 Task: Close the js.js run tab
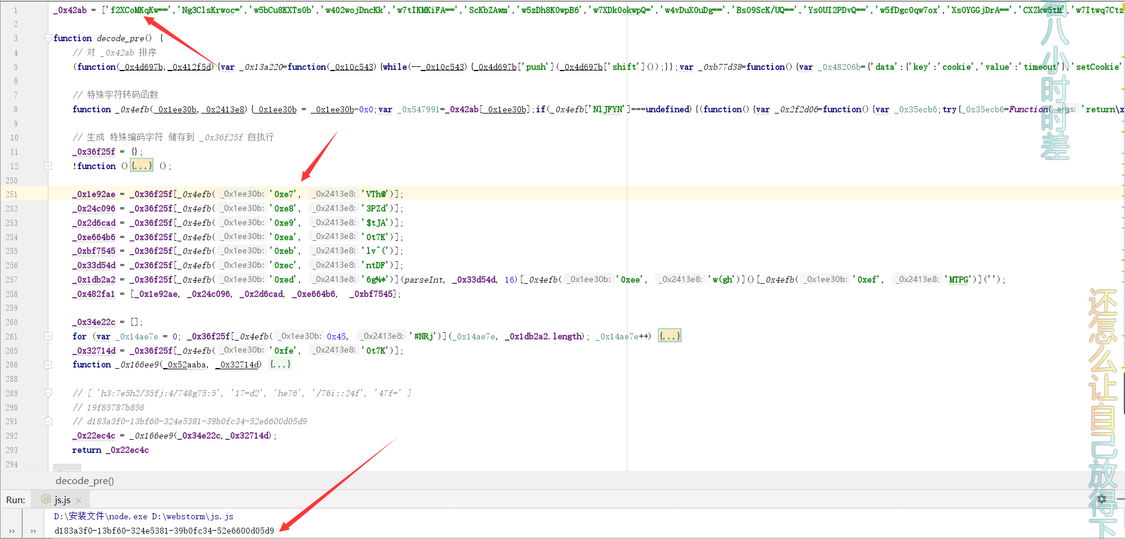(x=78, y=500)
